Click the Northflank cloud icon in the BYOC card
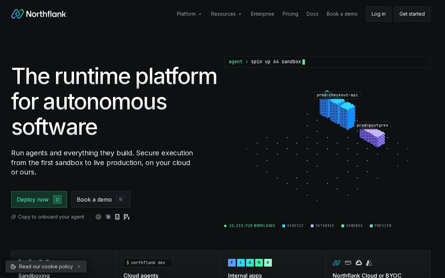The width and height of the screenshot is (445, 278). [x=337, y=263]
